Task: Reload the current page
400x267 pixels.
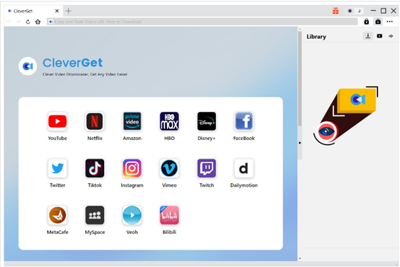Action: [x=28, y=22]
